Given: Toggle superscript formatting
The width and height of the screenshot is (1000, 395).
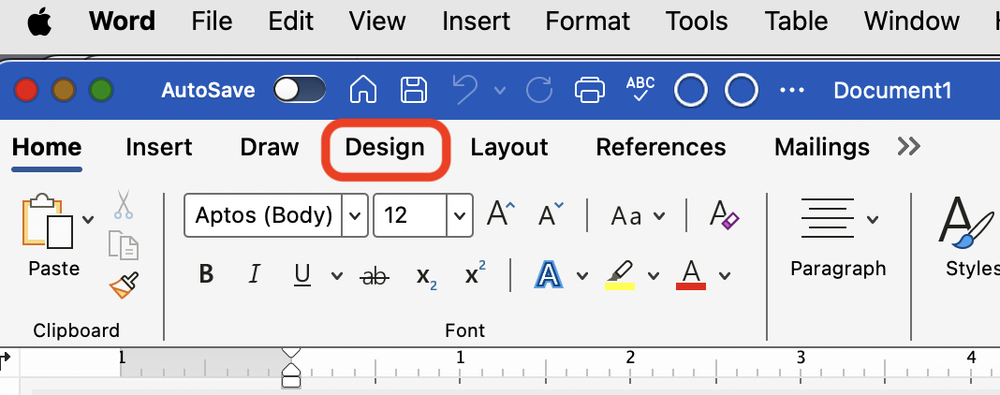Looking at the screenshot, I should pyautogui.click(x=475, y=273).
